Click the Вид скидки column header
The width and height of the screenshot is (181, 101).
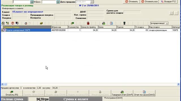(x=160, y=27)
